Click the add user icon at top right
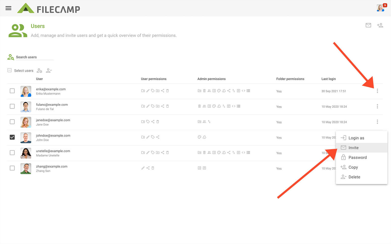Screen dimensions: 391x244 [380, 25]
